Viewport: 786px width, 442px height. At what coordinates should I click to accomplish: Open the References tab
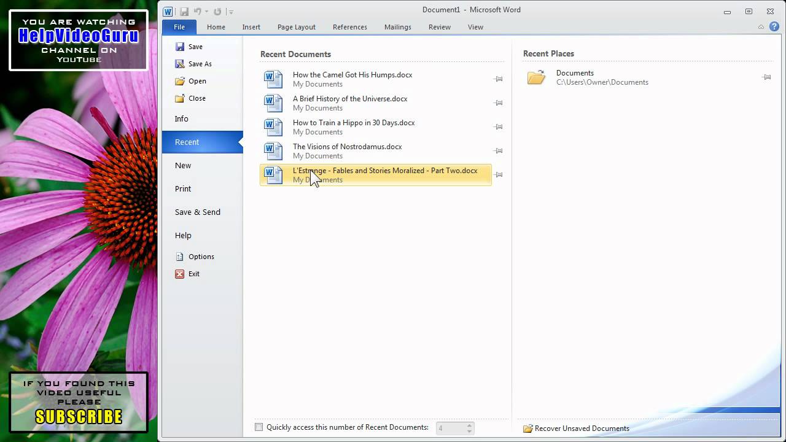point(350,27)
